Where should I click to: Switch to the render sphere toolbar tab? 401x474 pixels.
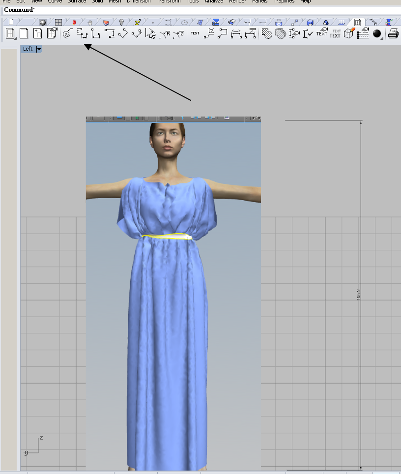(x=42, y=22)
